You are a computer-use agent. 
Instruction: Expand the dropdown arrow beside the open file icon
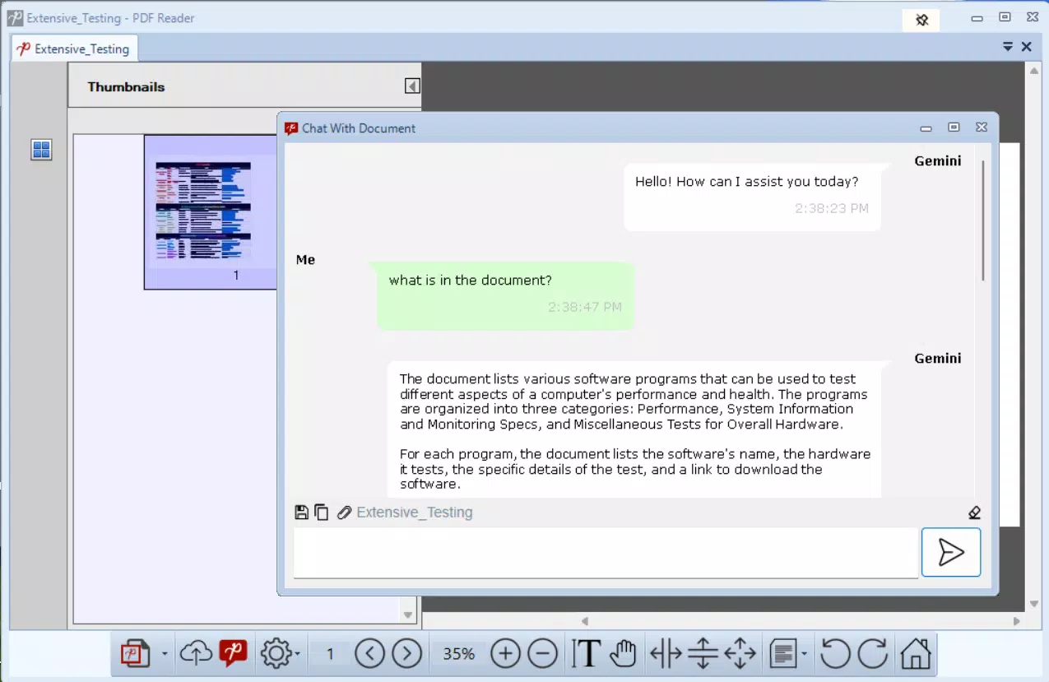pos(165,654)
